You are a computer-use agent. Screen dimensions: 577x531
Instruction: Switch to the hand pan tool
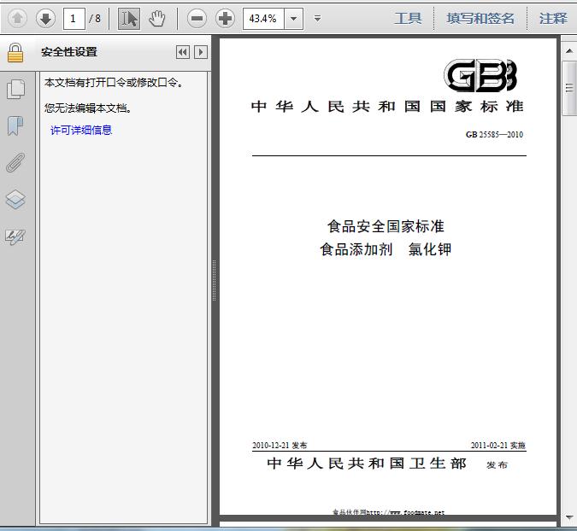click(156, 18)
